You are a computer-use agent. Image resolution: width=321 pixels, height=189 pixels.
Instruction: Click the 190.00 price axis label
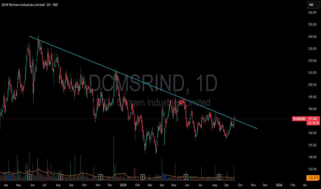312,97
